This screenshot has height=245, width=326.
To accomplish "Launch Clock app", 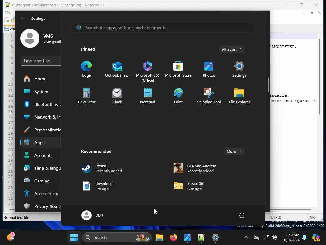I will point(117,96).
